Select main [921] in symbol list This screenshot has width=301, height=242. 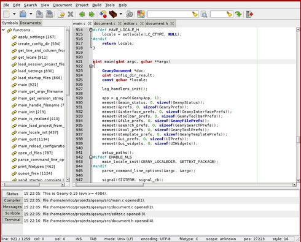[x=28, y=85]
